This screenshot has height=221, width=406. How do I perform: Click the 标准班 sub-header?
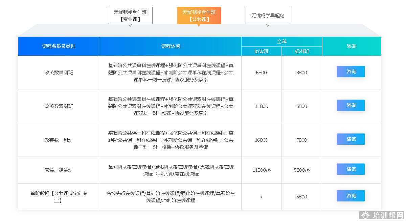302,51
